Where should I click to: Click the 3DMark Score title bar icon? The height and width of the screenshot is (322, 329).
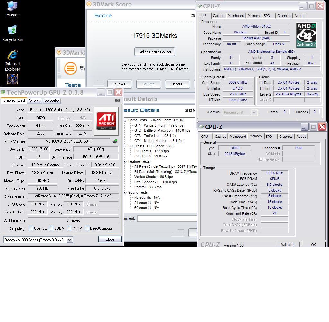tap(89, 4)
